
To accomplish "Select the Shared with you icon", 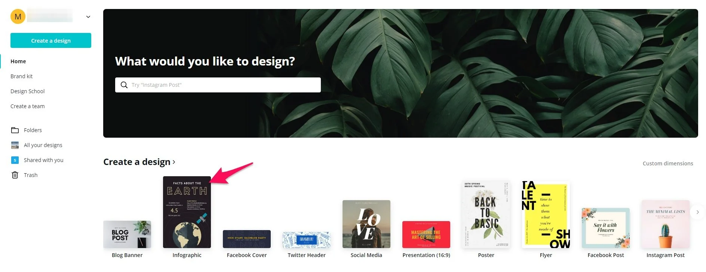I will (15, 160).
